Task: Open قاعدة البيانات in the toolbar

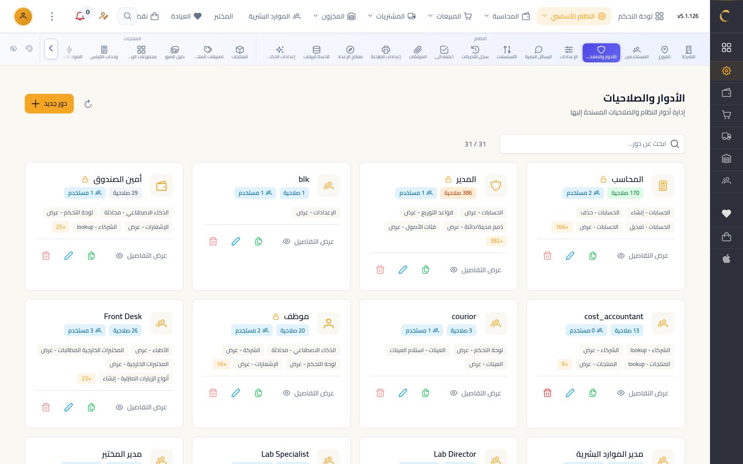Action: pos(316,53)
